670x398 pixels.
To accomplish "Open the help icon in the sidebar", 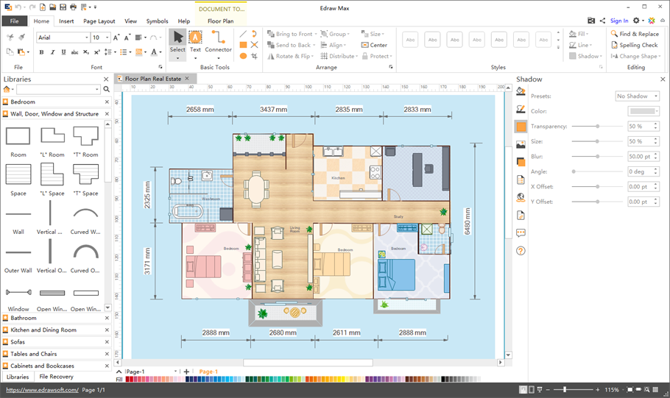I will [x=521, y=251].
